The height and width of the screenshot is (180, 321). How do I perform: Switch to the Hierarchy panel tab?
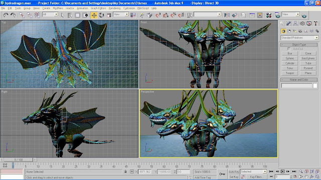(x=295, y=23)
